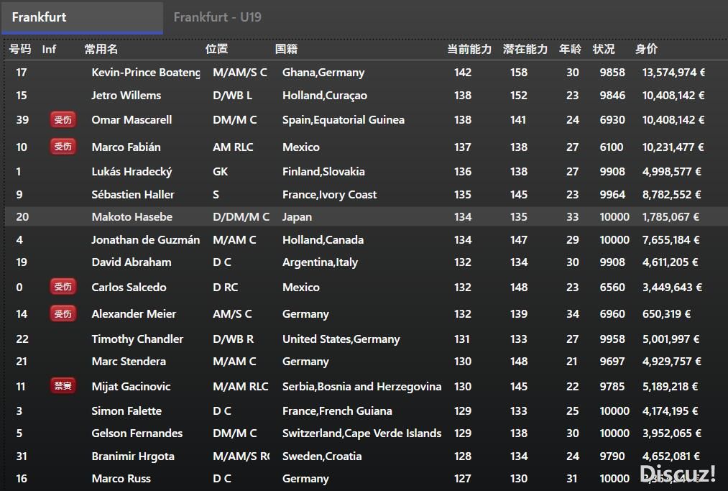Click position M/AM RLC of Gacinovic
728x491 pixels.
tap(241, 387)
